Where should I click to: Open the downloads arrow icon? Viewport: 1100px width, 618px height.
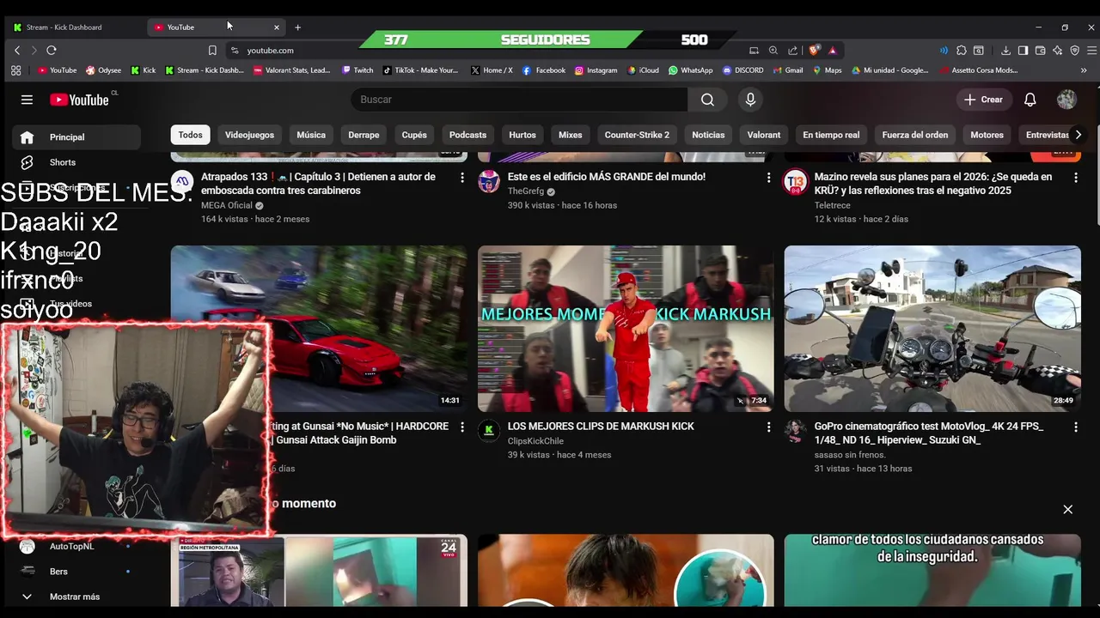point(1005,51)
